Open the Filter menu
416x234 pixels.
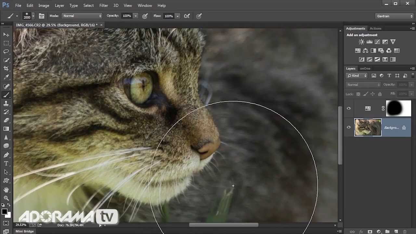pyautogui.click(x=104, y=6)
